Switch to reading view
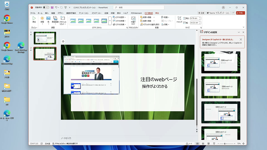The width and height of the screenshot is (267, 150). (x=208, y=143)
